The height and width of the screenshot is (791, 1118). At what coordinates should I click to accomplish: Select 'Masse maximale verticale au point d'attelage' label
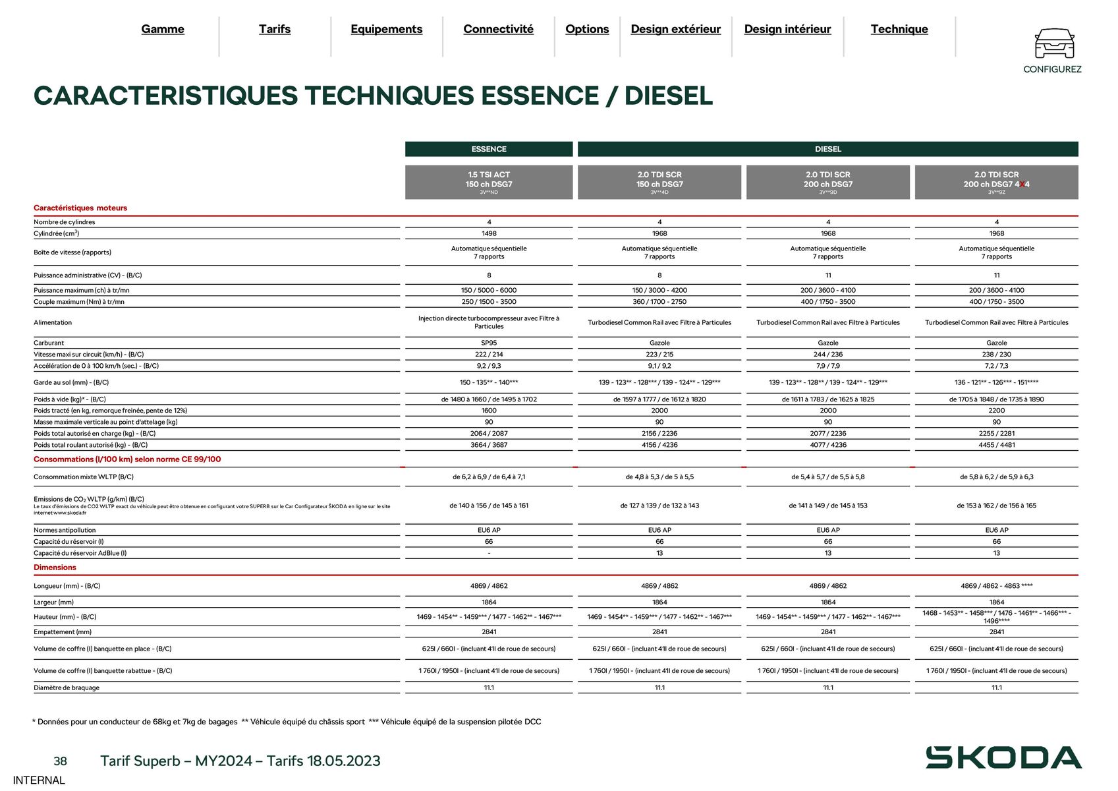point(105,422)
